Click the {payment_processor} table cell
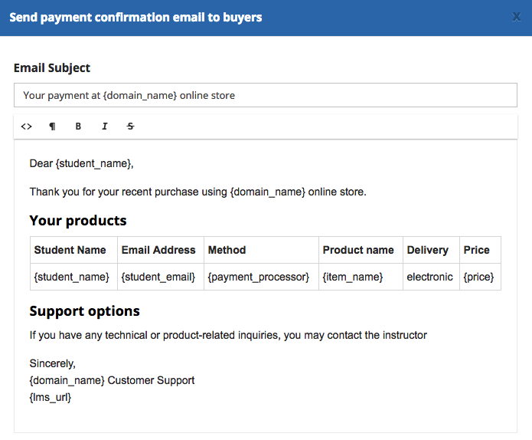 261,277
